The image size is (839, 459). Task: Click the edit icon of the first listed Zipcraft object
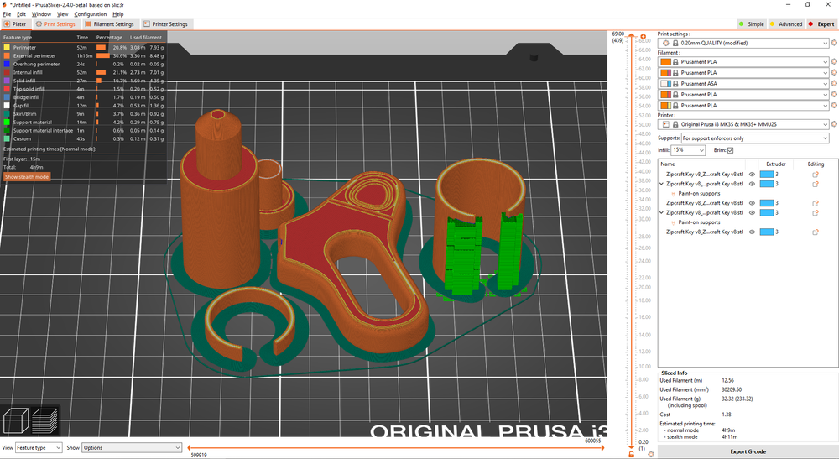(x=816, y=175)
